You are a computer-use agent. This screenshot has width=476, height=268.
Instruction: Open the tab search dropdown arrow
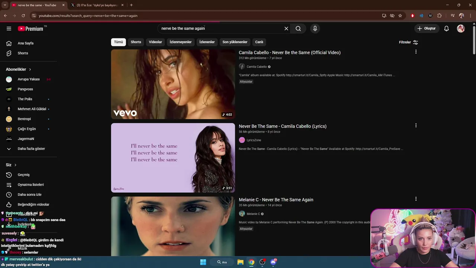(x=5, y=5)
